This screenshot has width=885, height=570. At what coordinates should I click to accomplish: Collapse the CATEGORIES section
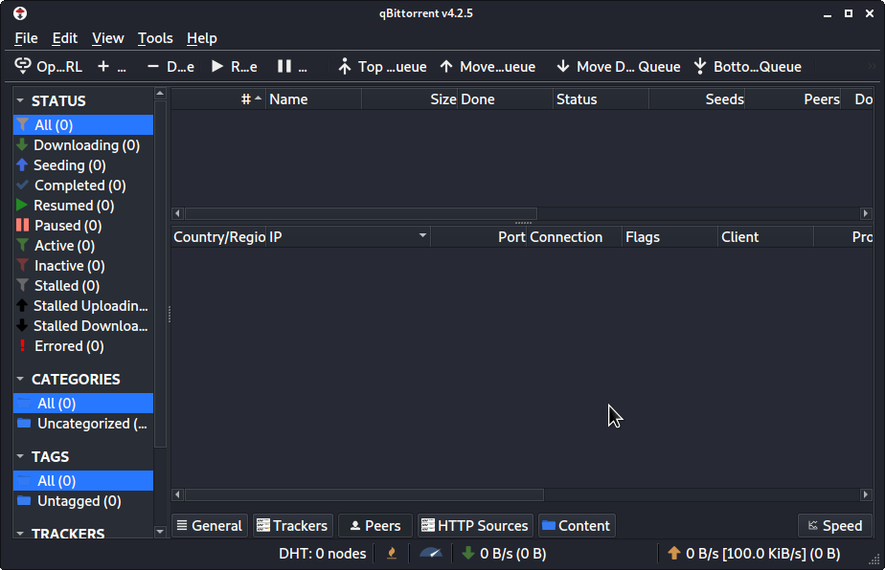tap(20, 379)
